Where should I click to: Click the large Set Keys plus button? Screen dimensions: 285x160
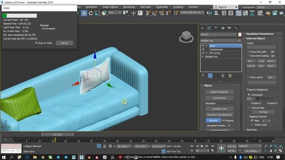click(221, 148)
